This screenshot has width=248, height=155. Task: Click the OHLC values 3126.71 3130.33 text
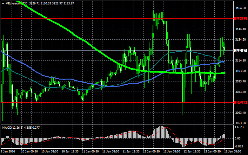(40, 3)
